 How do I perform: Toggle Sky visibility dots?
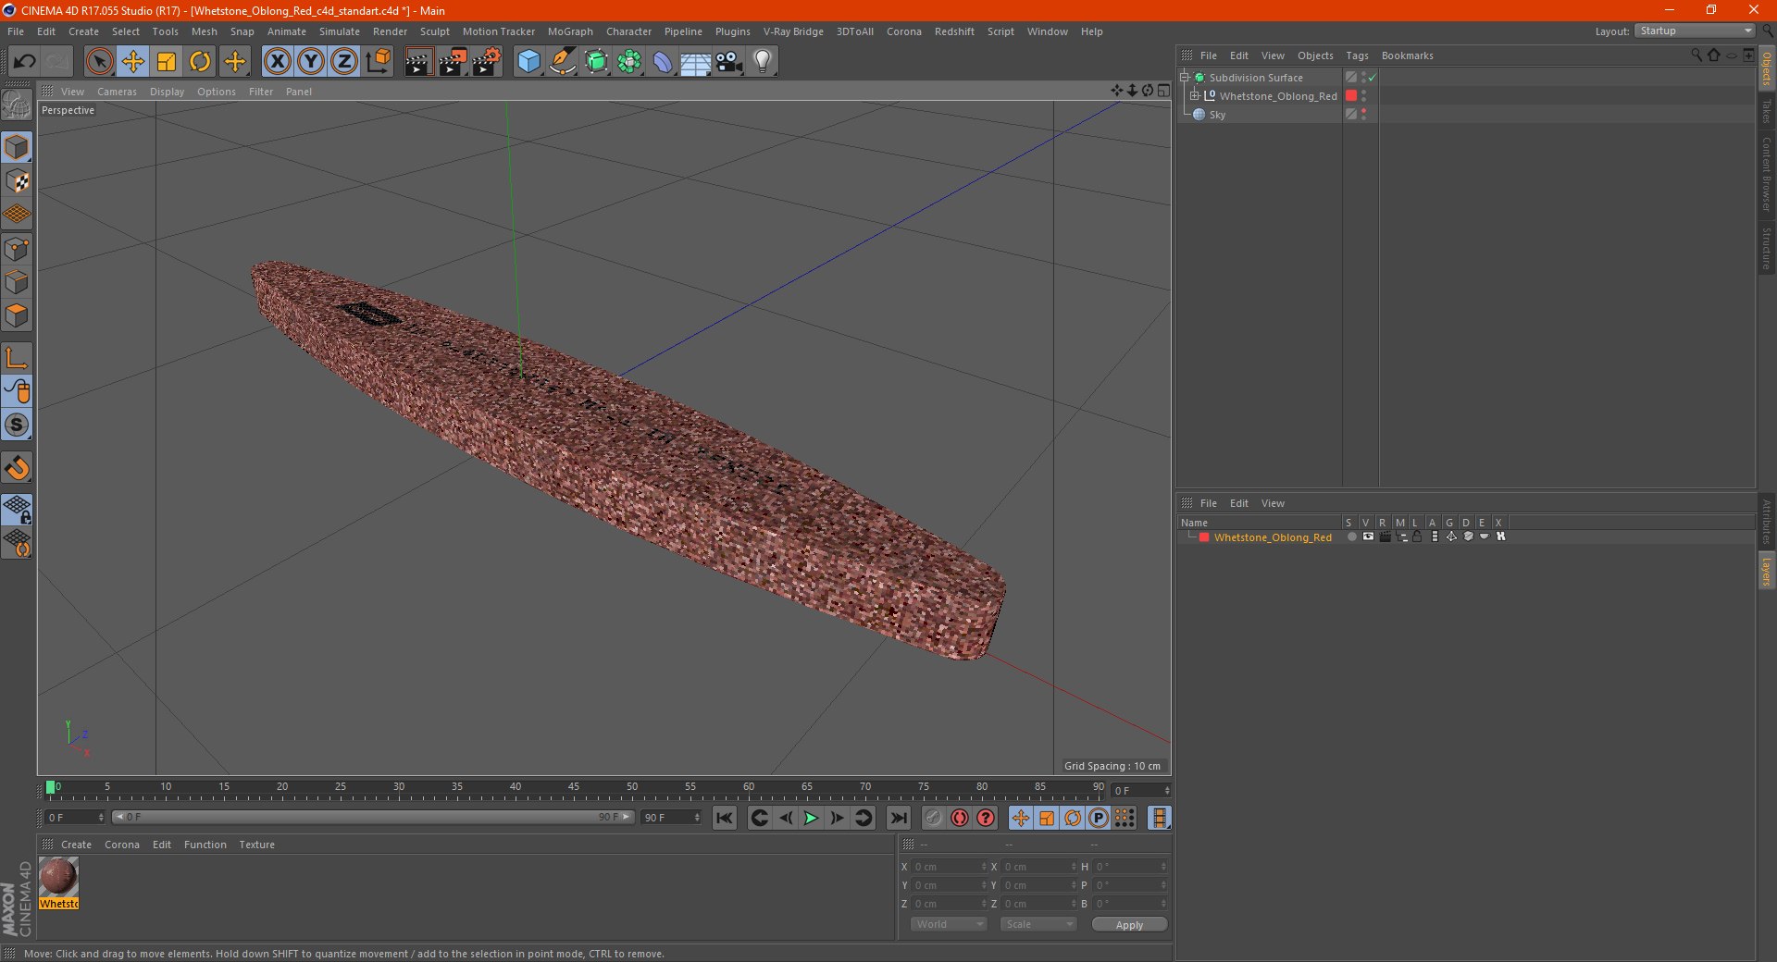coord(1364,115)
